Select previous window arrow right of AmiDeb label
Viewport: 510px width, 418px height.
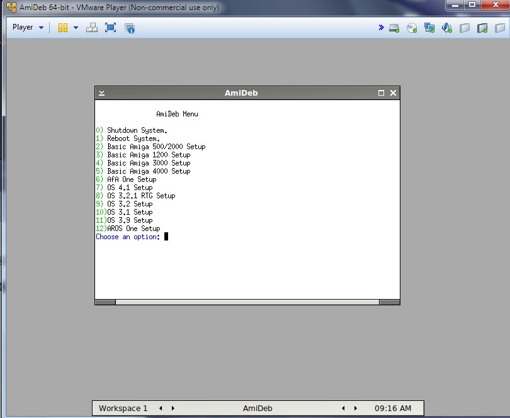tap(343, 409)
